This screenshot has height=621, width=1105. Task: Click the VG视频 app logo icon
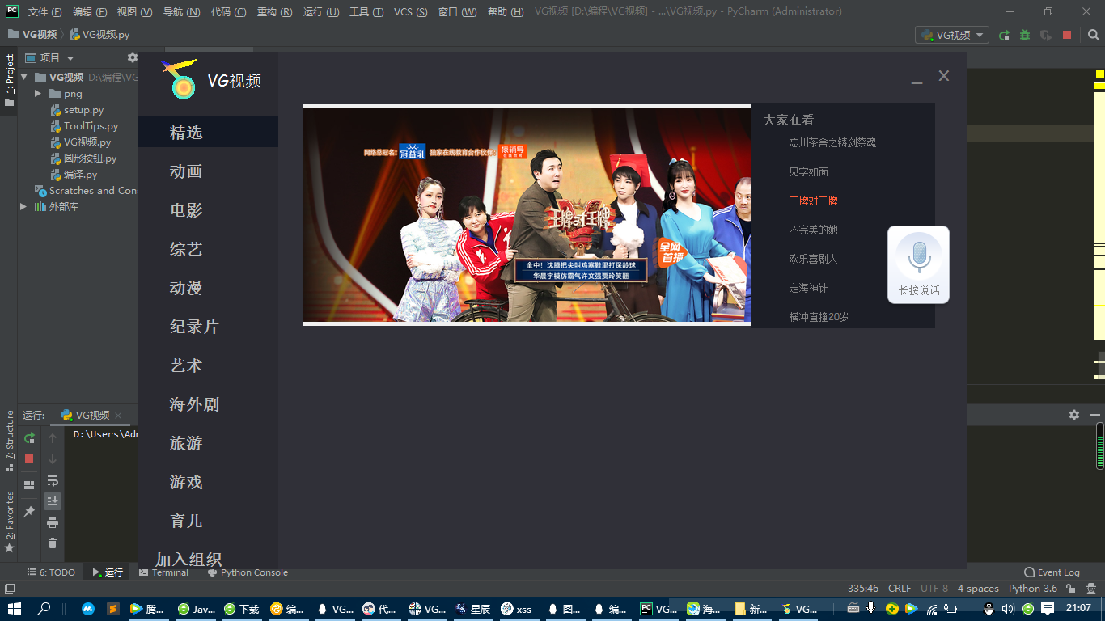click(180, 79)
